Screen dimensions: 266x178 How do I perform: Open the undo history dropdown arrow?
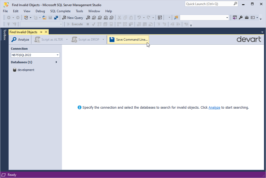(144, 18)
